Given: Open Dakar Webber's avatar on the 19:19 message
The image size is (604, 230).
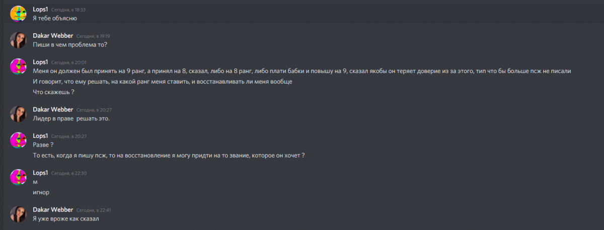Looking at the screenshot, I should click(18, 40).
